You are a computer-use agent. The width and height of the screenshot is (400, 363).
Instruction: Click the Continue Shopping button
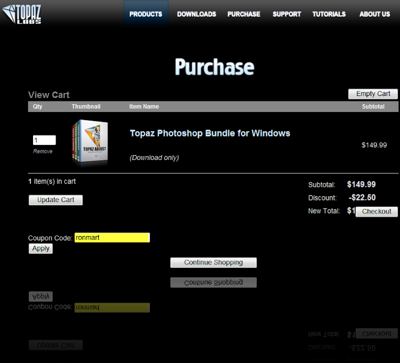coord(213,262)
